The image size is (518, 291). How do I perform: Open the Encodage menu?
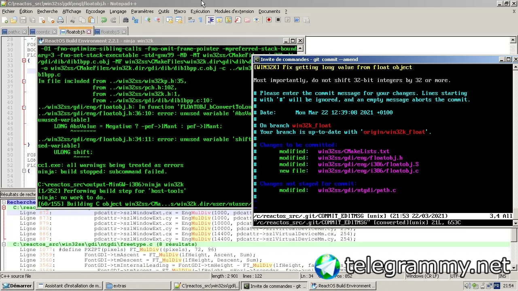tap(95, 11)
